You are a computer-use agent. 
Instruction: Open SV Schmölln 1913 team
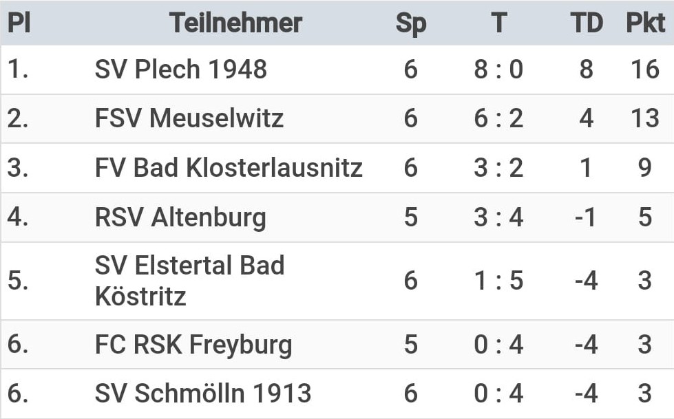point(203,394)
